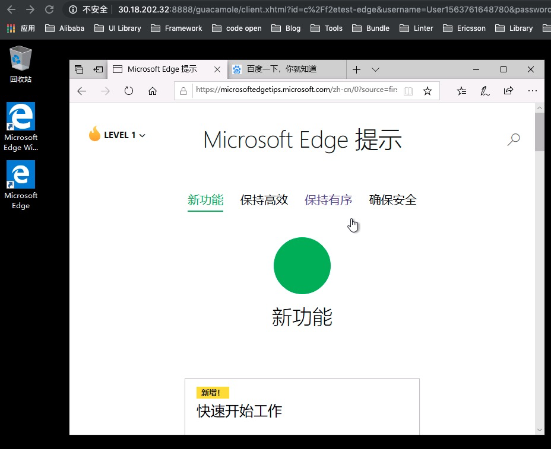Open the Bundle bookmarks folder

370,28
